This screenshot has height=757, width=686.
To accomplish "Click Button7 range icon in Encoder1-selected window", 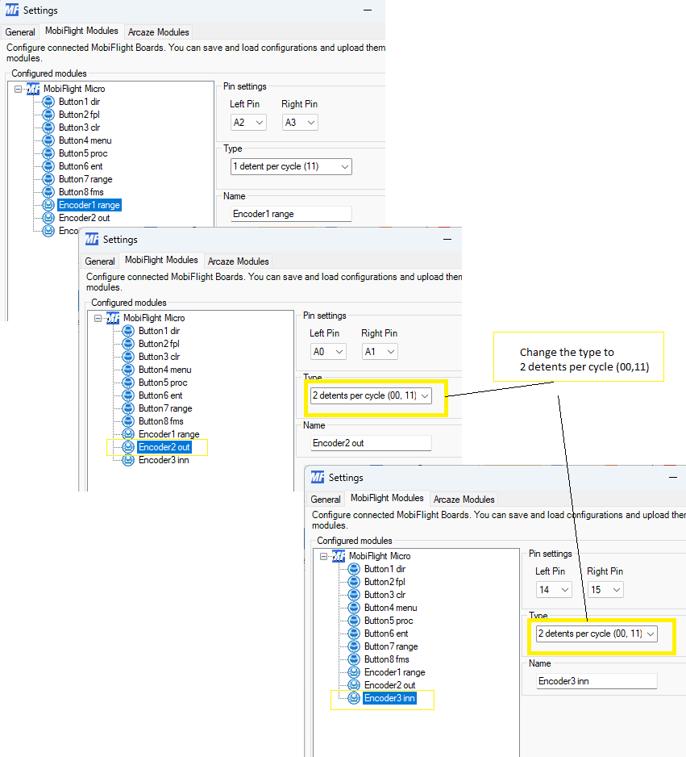I will pos(48,179).
